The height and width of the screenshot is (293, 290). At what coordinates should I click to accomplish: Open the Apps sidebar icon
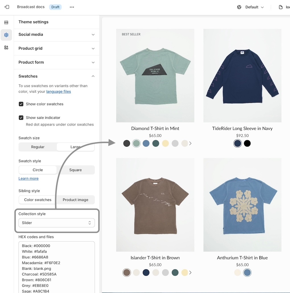(x=6, y=47)
